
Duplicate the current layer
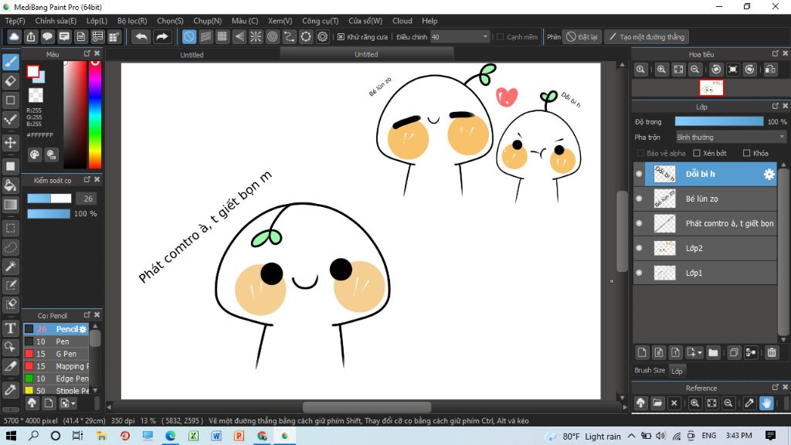(x=734, y=352)
